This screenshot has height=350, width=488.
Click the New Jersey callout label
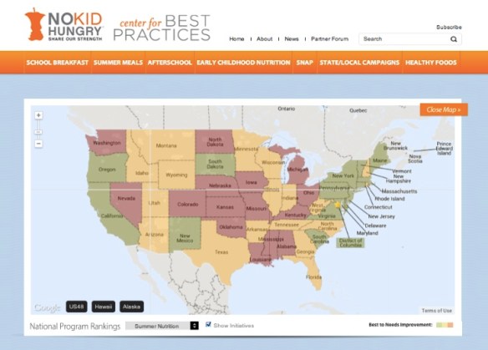[x=381, y=216]
